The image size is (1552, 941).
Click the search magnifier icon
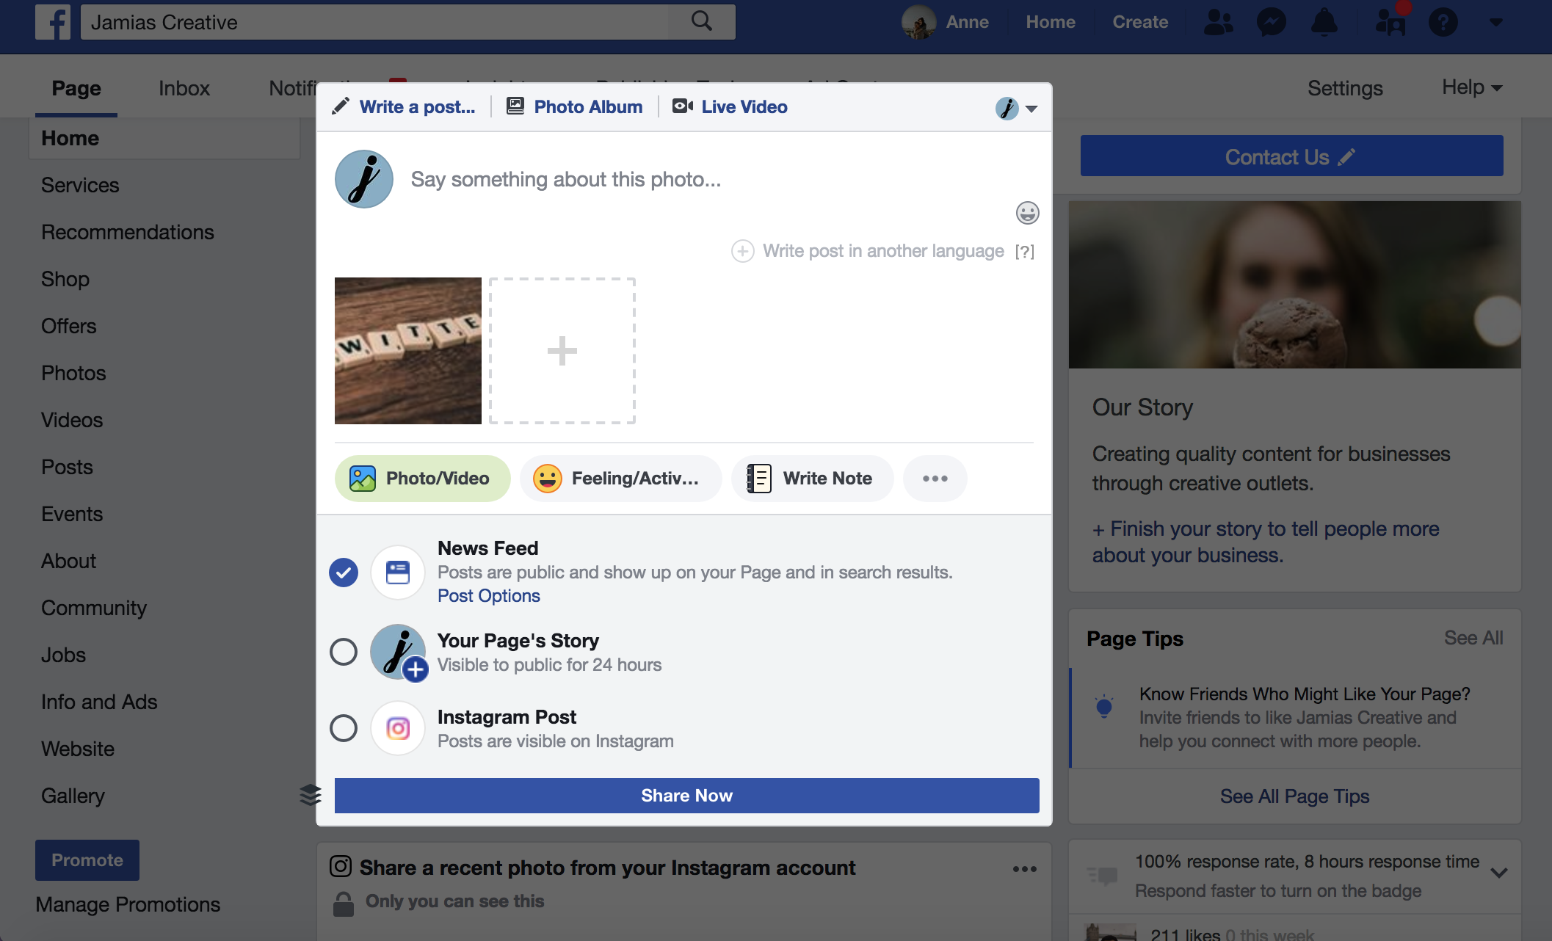(702, 21)
